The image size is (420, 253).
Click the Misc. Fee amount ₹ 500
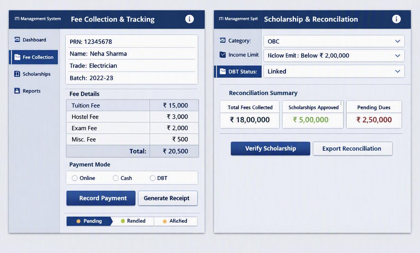pyautogui.click(x=180, y=139)
